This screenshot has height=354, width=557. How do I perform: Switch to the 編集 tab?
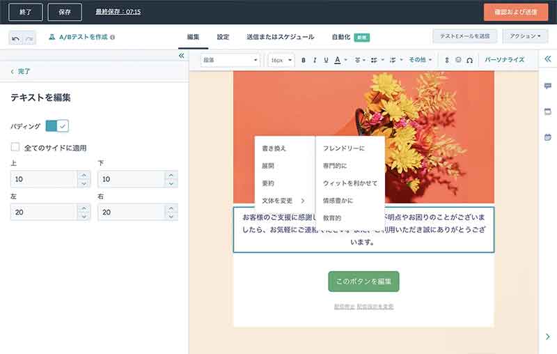pos(194,37)
